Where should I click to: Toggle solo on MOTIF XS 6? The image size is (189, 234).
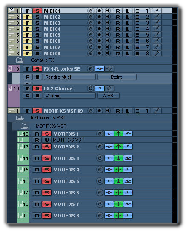click(46, 193)
